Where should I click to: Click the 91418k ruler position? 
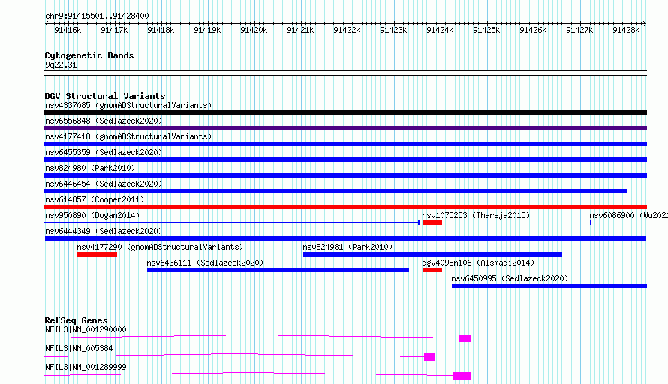161,30
